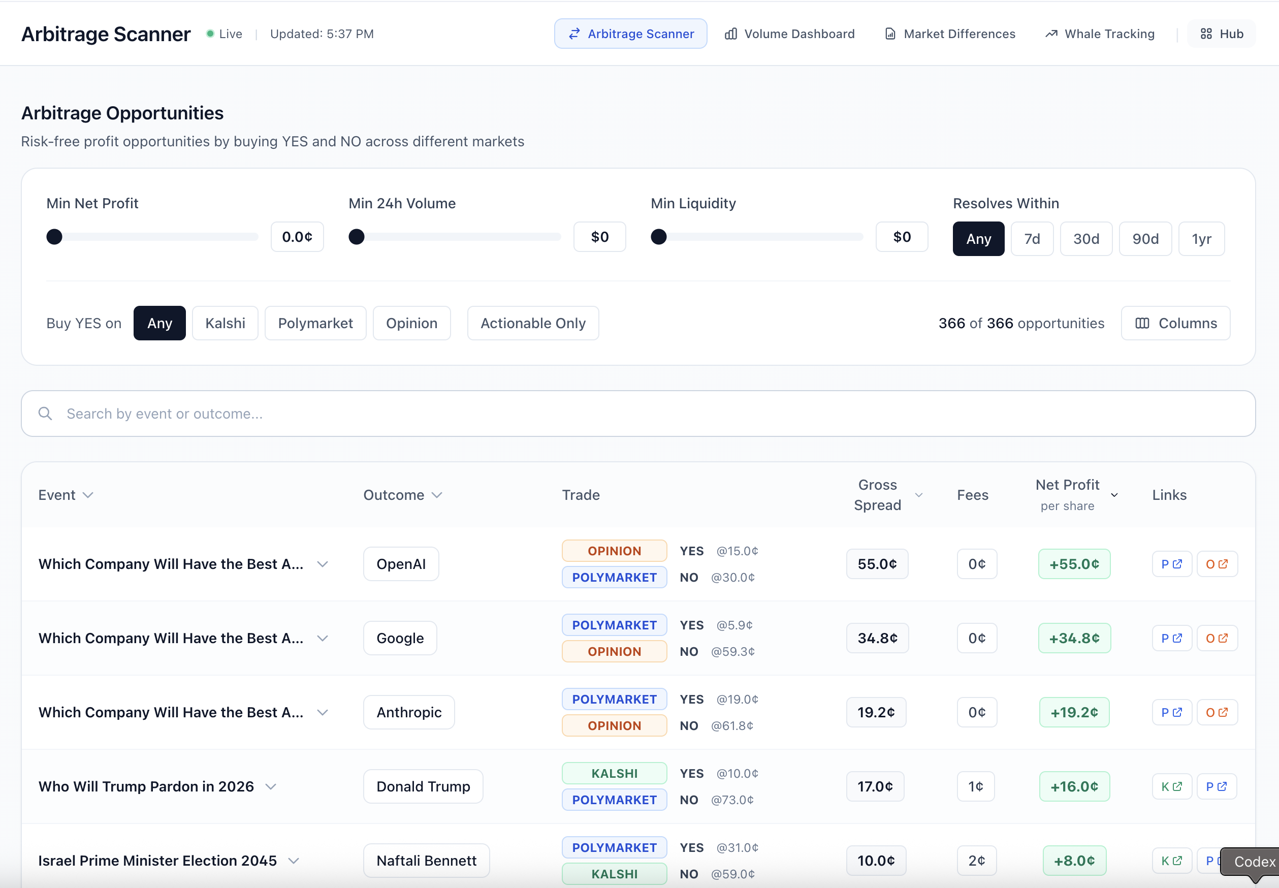Screen dimensions: 1279x888
Task: Set Resolves Within to 30d
Action: [1086, 238]
